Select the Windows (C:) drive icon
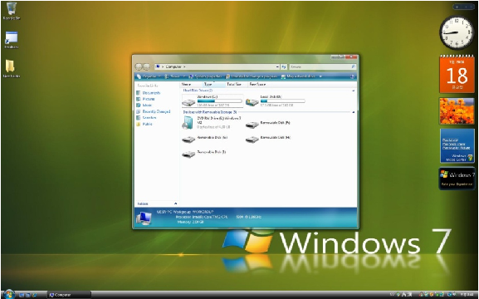 [188, 102]
